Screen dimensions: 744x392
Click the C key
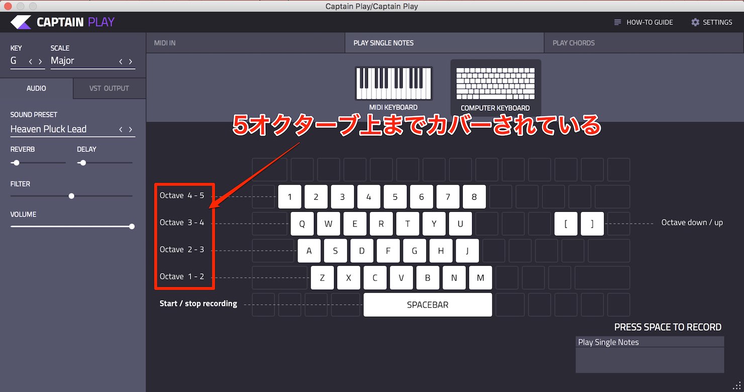pyautogui.click(x=375, y=278)
